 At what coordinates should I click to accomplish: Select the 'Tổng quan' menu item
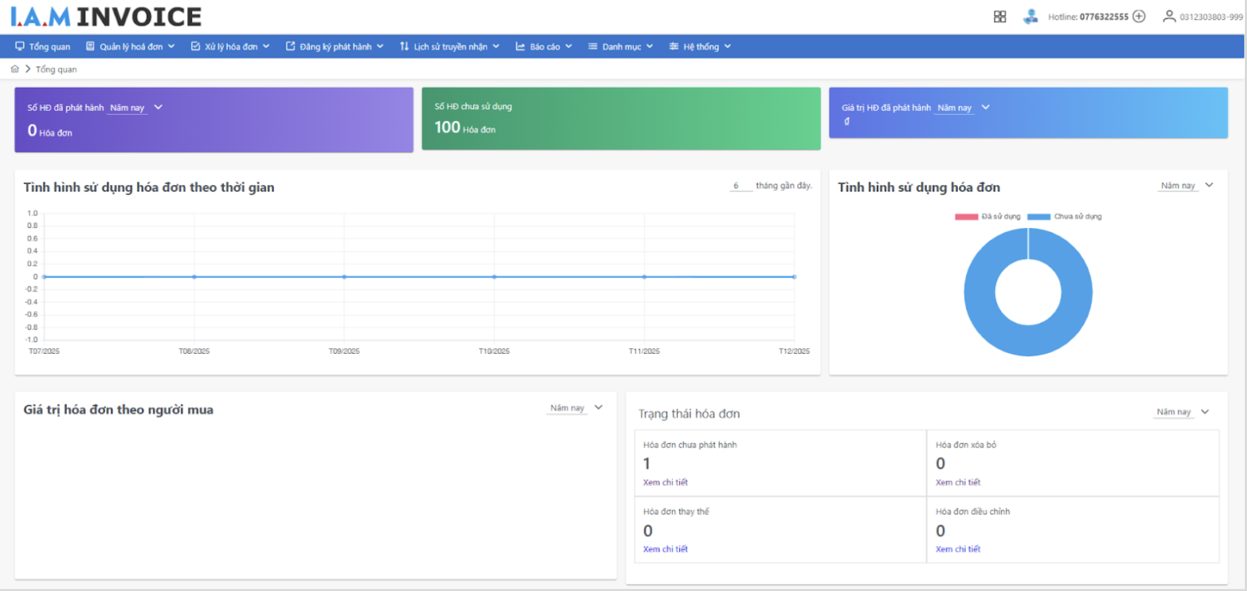(43, 46)
